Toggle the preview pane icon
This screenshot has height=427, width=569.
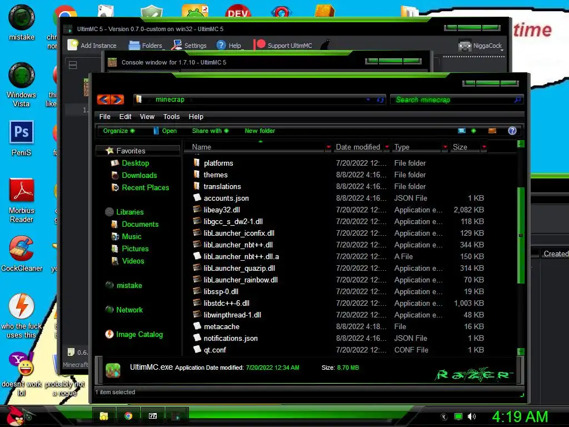(492, 131)
